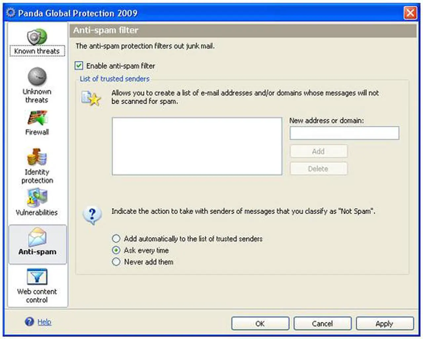
Task: Click the Vulnerabilities label in sidebar
Action: coord(37,213)
